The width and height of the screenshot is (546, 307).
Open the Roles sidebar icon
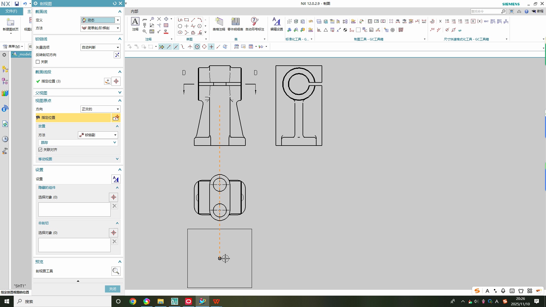pyautogui.click(x=5, y=151)
